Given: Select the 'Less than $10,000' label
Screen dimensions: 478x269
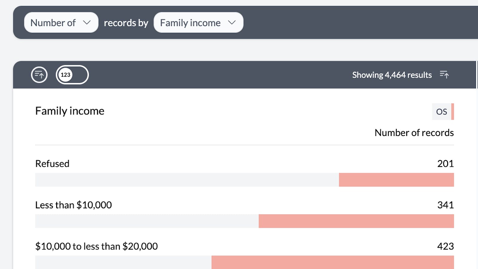Looking at the screenshot, I should coord(74,205).
